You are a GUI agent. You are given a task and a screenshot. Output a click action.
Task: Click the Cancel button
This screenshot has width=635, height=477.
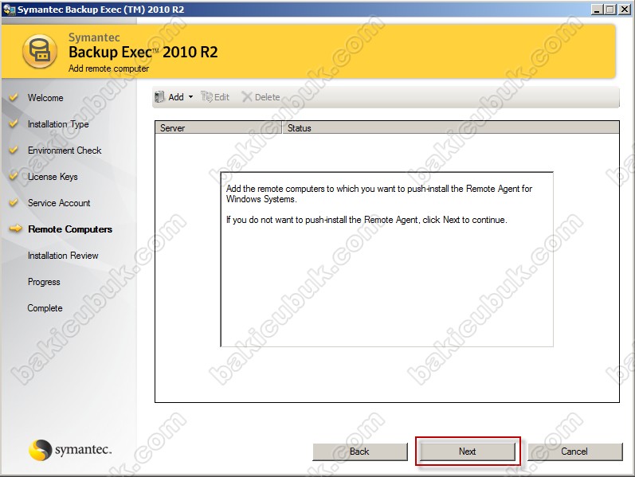click(x=574, y=452)
